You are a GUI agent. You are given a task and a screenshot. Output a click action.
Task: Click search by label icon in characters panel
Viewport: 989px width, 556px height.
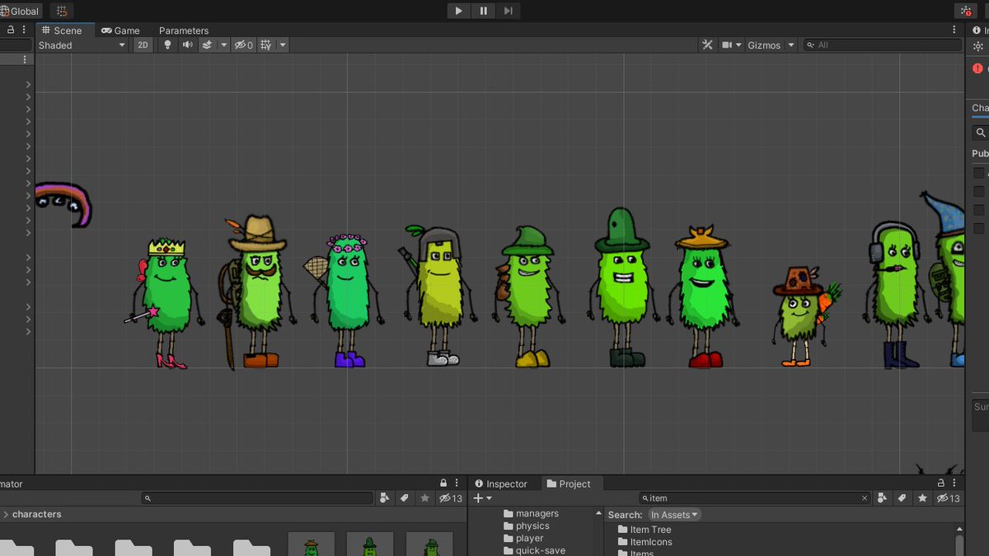click(x=405, y=498)
